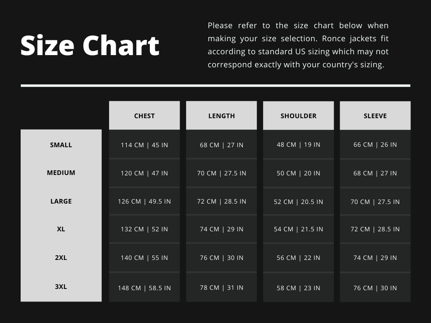Screen dimensions: 431x323
Task: Select the 52 CM | 20.5 IN shoulder cell
Action: tap(298, 202)
